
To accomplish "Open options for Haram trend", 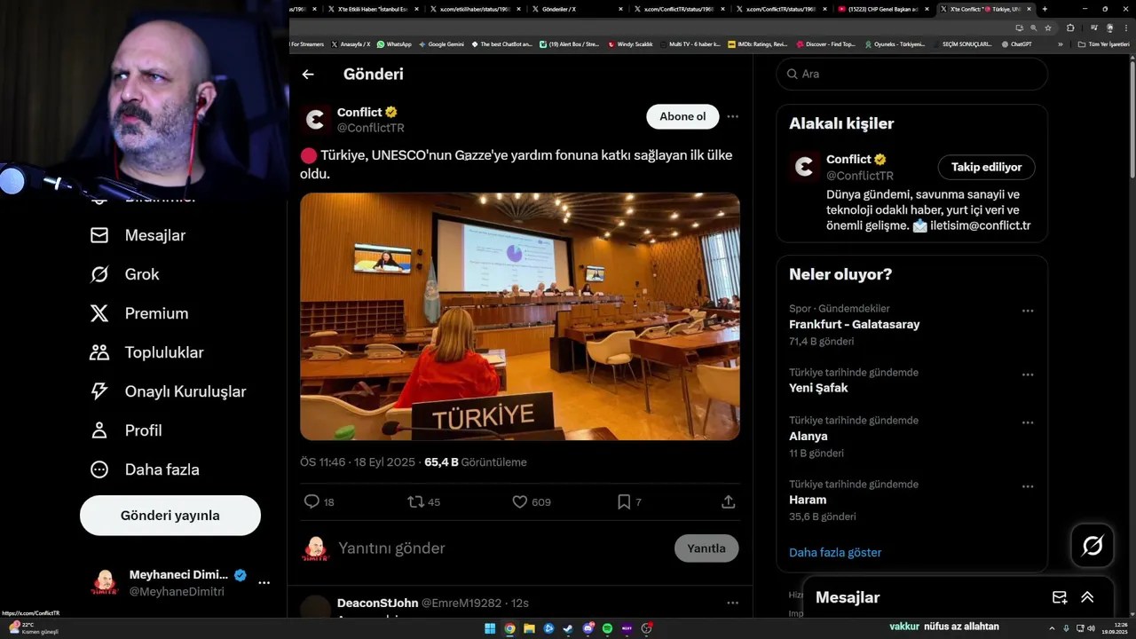I will tap(1028, 486).
